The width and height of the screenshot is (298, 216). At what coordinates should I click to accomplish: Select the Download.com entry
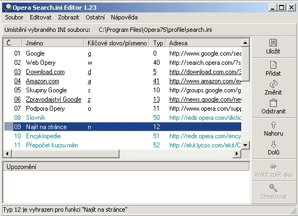pos(123,72)
